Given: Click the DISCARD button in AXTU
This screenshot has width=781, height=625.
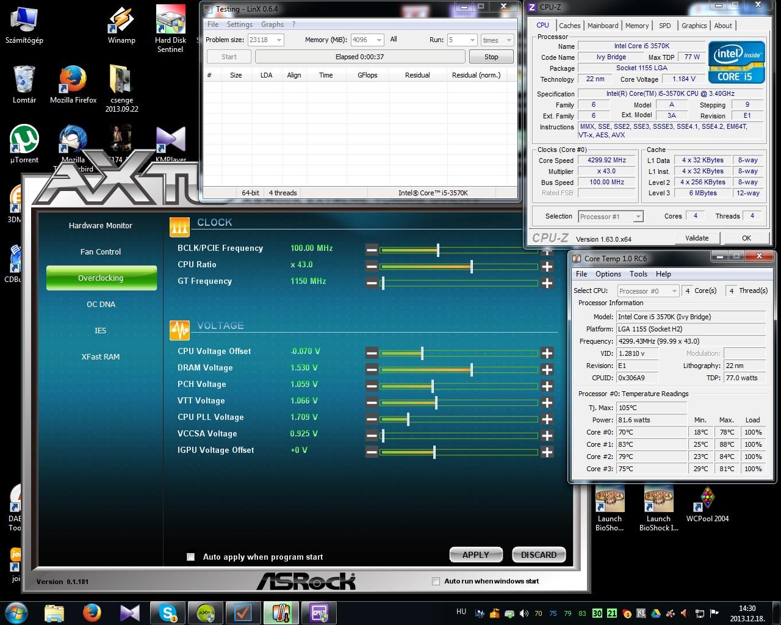Looking at the screenshot, I should 539,555.
